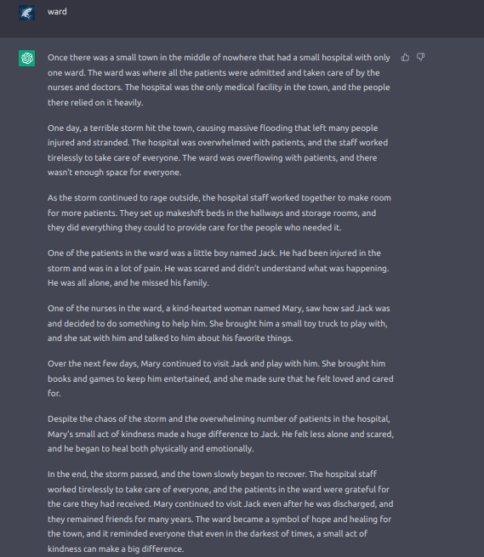Click the user prompt text "ward"

tap(57, 12)
